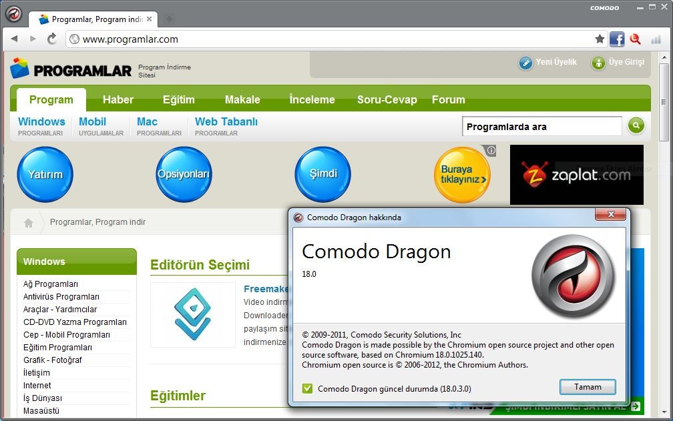Click the Üye Girişi user icon
Viewport: 673px width, 421px height.
[598, 63]
